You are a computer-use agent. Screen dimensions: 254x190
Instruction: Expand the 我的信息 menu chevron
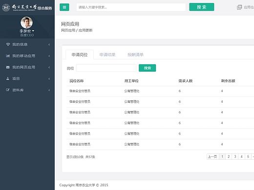tap(49, 44)
